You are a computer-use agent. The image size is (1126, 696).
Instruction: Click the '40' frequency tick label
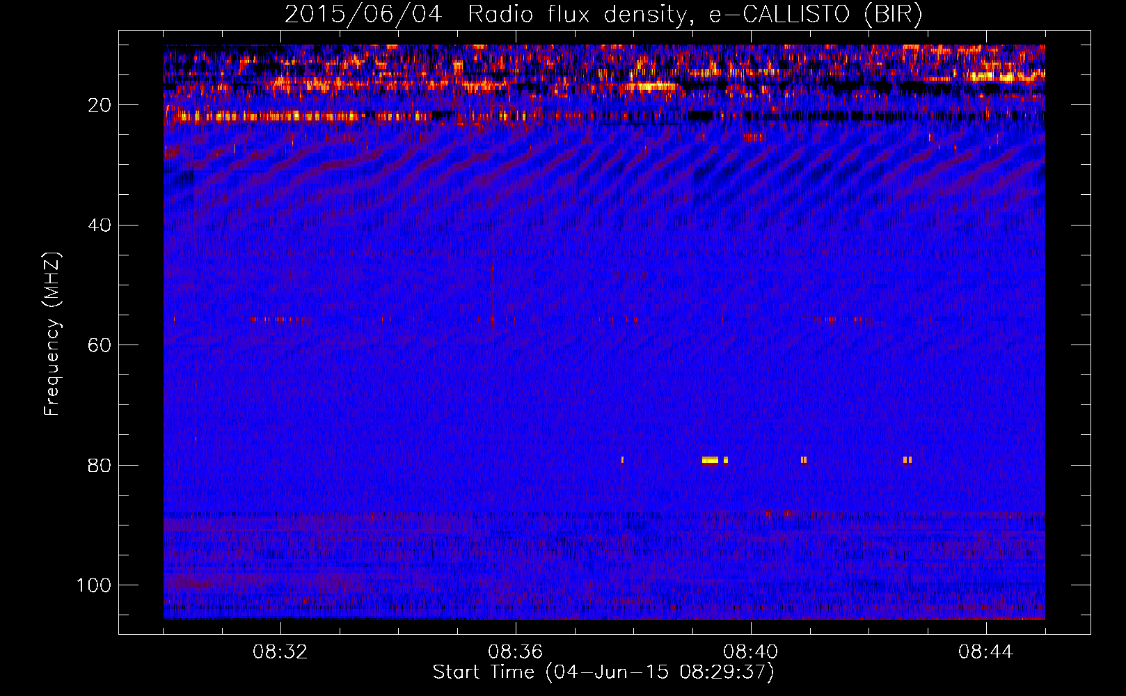[x=100, y=226]
